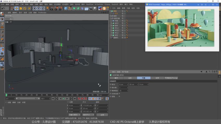Open the Octane menu
Screen dimensions: 221x124
tap(107, 4)
